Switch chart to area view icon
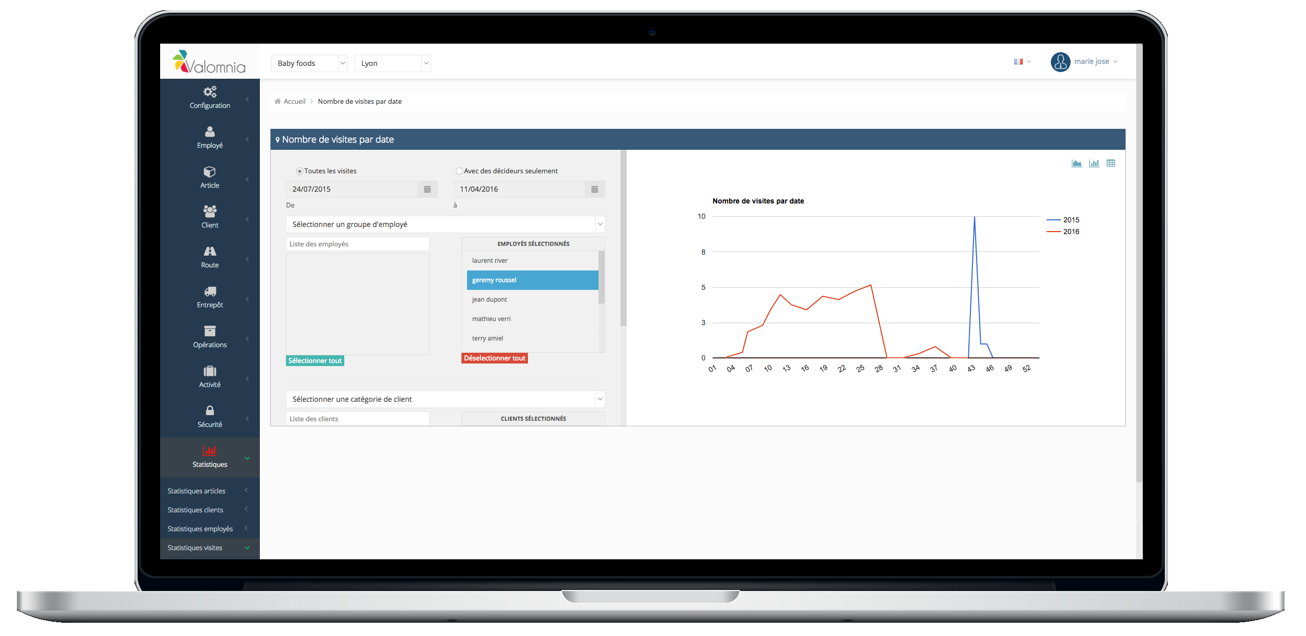 1076,164
